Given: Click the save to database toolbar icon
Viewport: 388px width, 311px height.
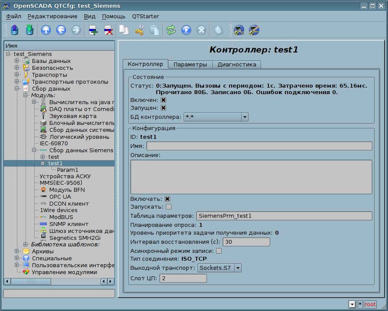Looking at the screenshot, I should [29, 30].
